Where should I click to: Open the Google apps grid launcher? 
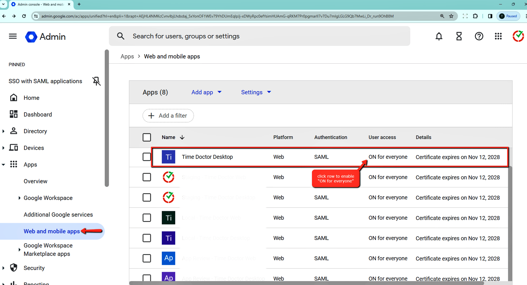click(x=498, y=36)
